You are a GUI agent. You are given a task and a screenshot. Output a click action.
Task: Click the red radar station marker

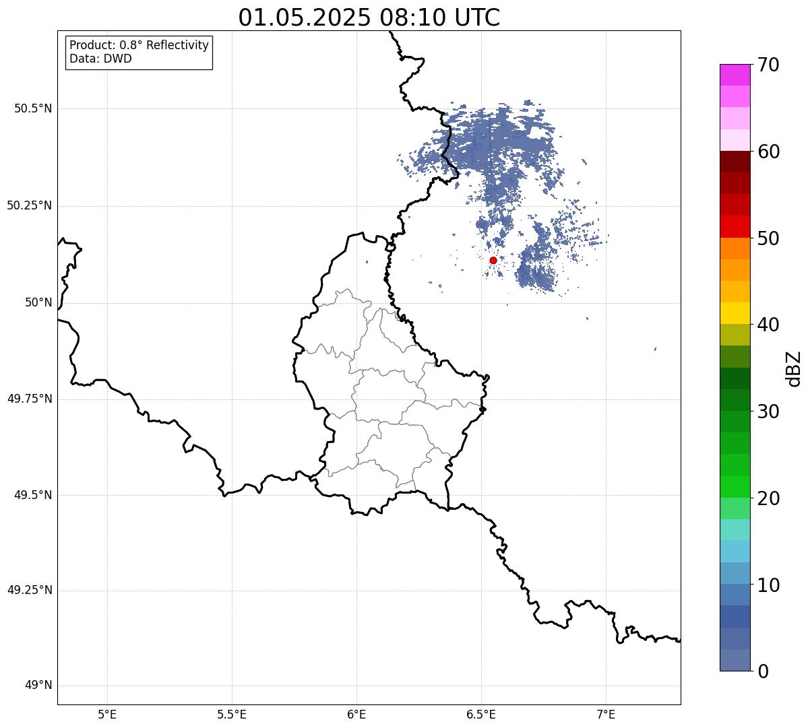[493, 260]
